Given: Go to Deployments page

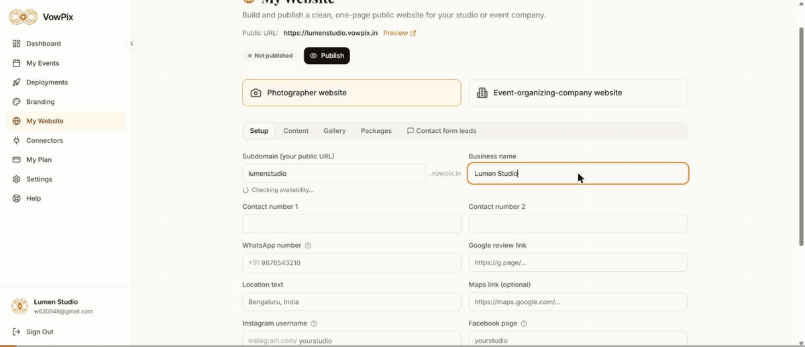Looking at the screenshot, I should pos(66,83).
